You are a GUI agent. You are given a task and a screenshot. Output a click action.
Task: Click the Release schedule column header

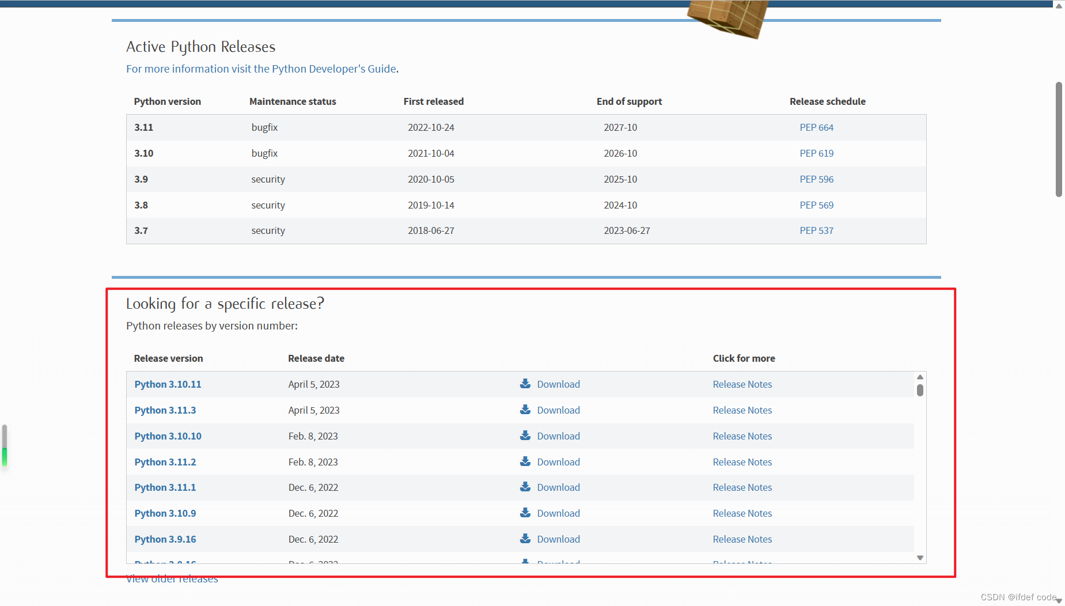(827, 101)
